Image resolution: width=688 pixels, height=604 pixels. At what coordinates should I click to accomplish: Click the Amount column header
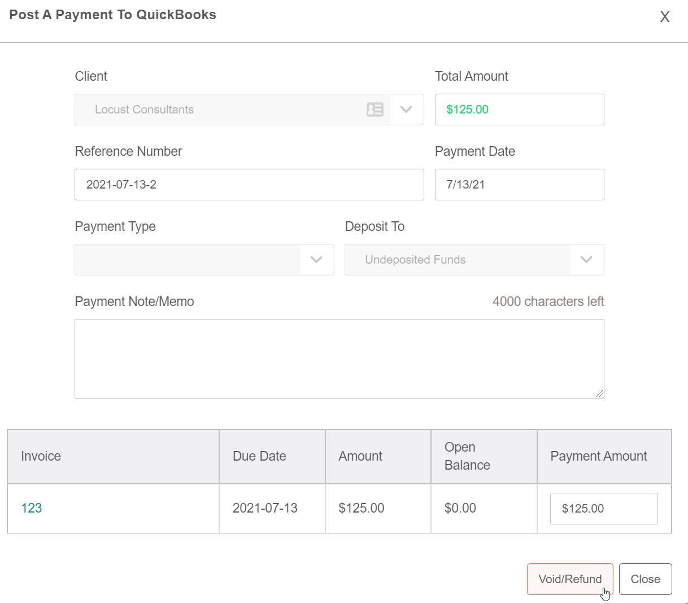[x=378, y=456]
